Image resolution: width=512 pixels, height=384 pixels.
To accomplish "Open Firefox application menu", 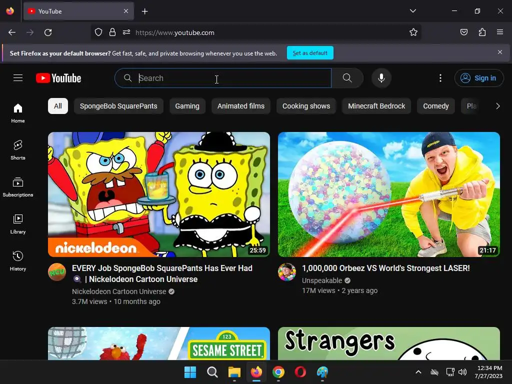I will click(x=500, y=32).
